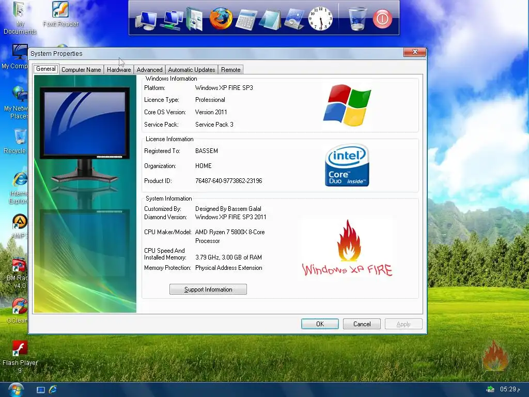Click the monitor picture in the General tab
This screenshot has width=529, height=397.
(x=85, y=194)
